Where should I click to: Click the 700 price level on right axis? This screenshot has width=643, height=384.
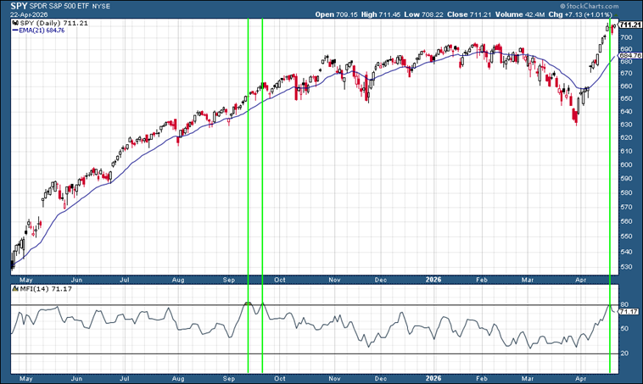[626, 38]
